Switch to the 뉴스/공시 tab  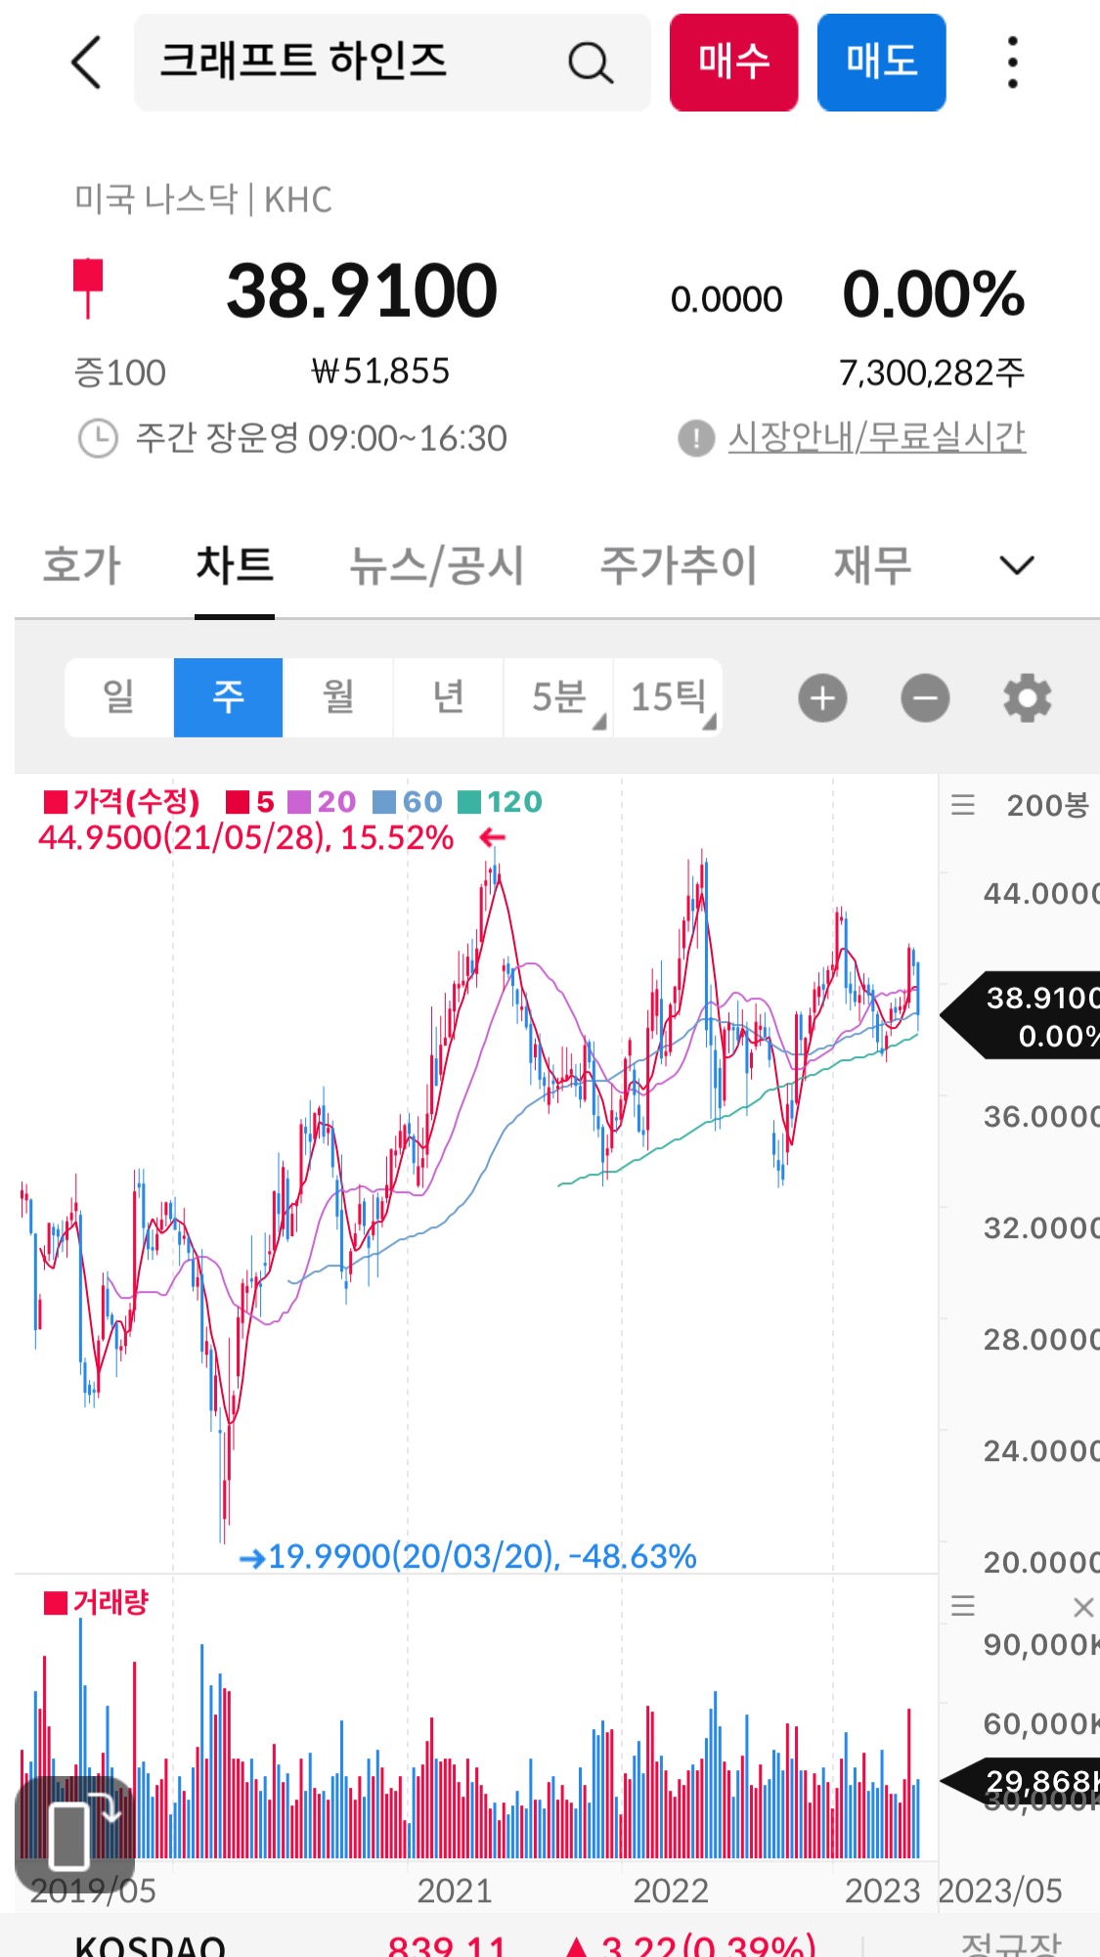click(x=436, y=565)
